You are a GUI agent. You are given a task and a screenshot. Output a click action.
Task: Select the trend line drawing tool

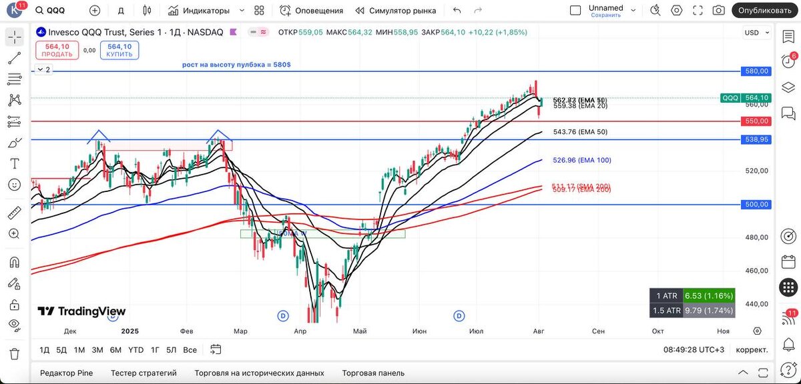15,58
